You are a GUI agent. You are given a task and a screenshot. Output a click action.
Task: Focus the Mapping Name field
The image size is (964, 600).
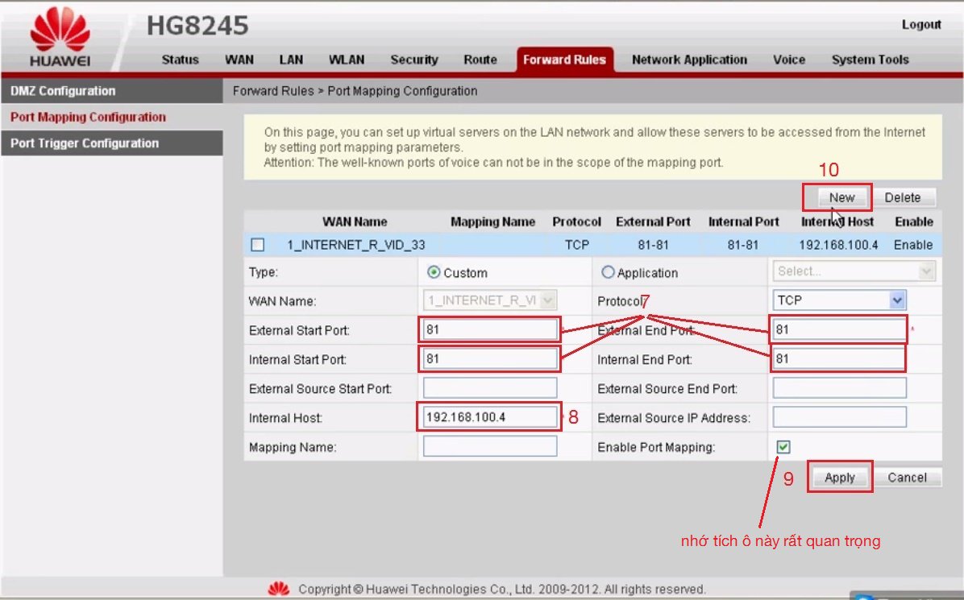coord(490,446)
